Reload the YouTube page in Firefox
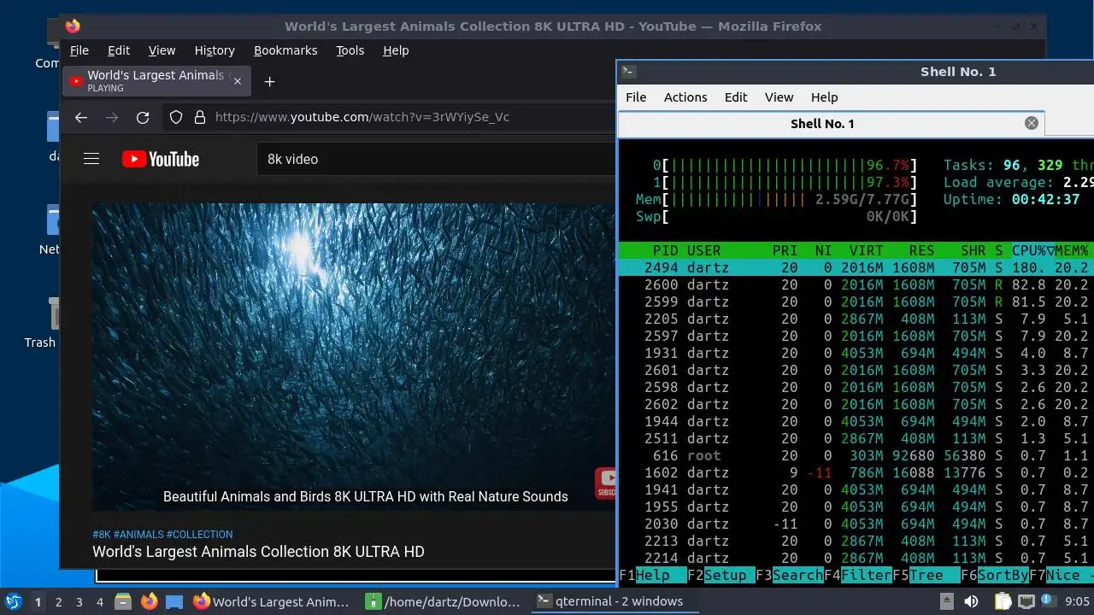Viewport: 1094px width, 615px height. [x=143, y=117]
